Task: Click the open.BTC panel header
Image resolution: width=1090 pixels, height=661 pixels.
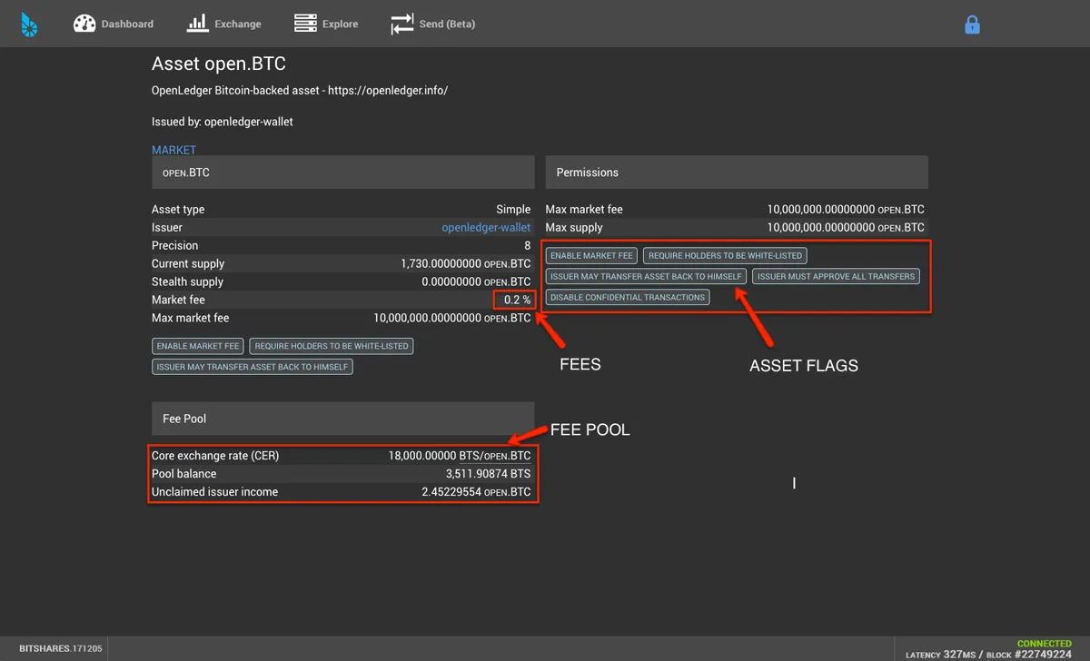Action: click(342, 173)
